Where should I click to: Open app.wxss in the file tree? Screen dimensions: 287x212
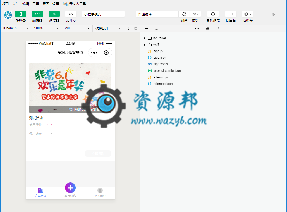tap(161, 64)
